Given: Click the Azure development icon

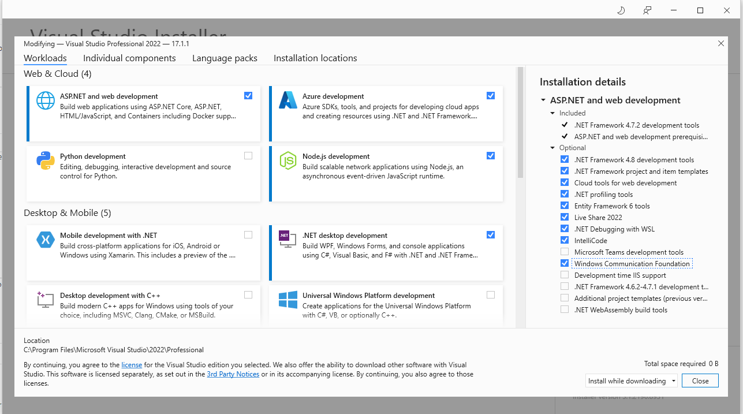Looking at the screenshot, I should 288,100.
